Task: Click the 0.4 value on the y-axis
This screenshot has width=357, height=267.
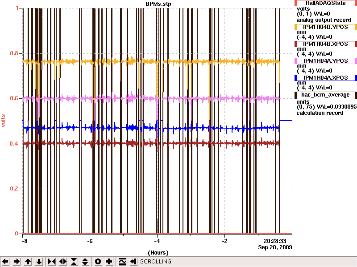Action: click(14, 144)
